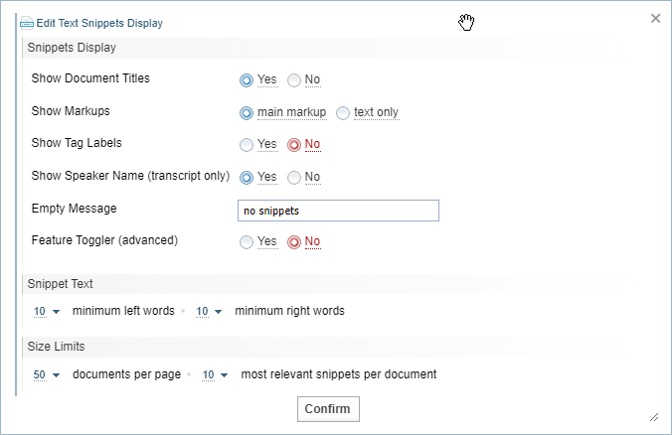Enable Yes for Show Tag Labels

coord(247,144)
